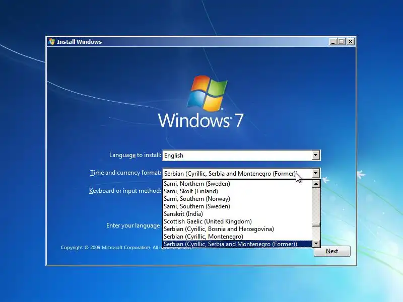The image size is (403, 302).
Task: Click the Install Windows title bar icon
Action: 52,42
